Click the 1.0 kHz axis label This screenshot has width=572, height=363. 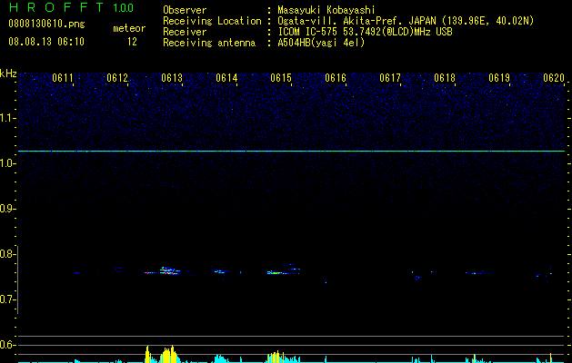point(6,164)
